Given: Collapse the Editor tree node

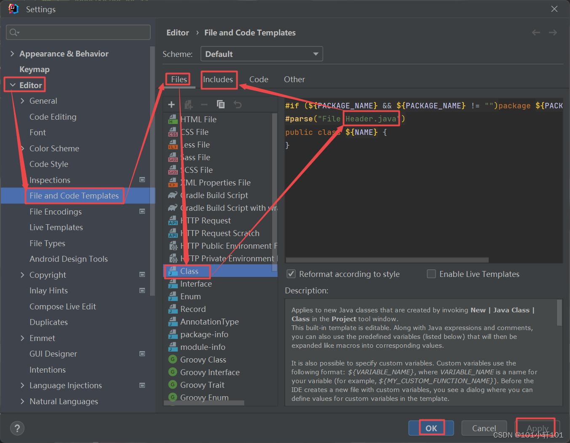Looking at the screenshot, I should 13,85.
